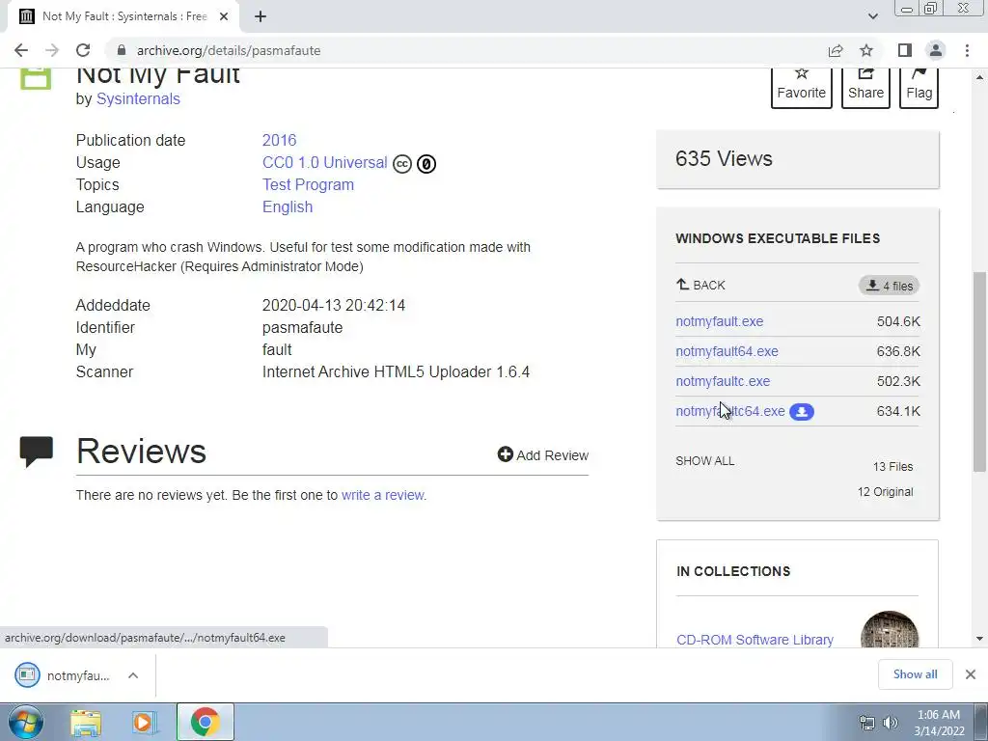The width and height of the screenshot is (988, 741).
Task: Open the Test Program topic link
Action: coord(308,184)
